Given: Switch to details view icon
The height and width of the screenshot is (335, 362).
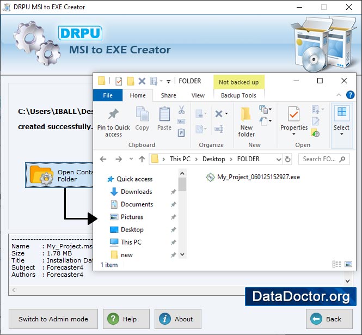Looking at the screenshot, I should [x=336, y=264].
